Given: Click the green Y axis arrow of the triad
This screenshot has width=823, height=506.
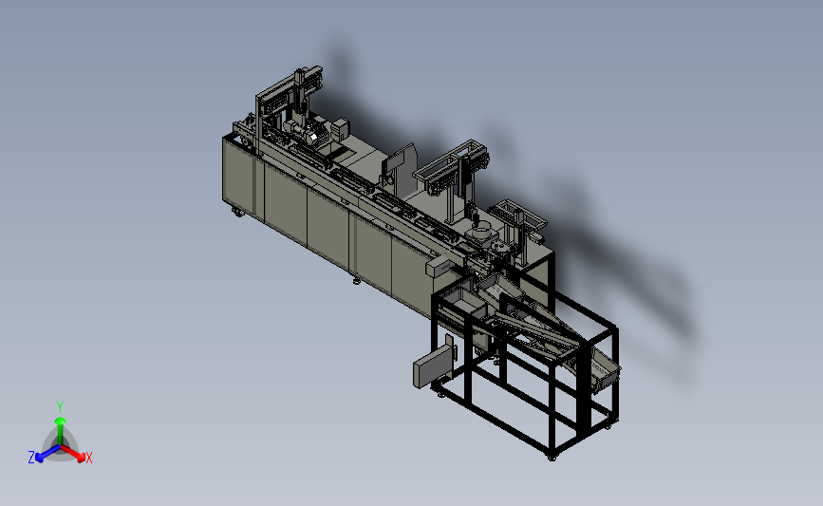Looking at the screenshot, I should tap(61, 431).
